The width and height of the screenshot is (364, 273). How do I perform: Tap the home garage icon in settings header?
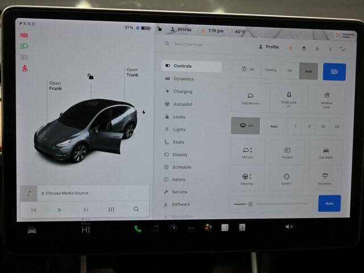click(304, 48)
